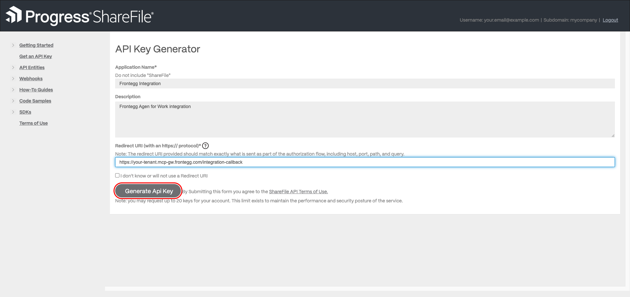This screenshot has height=297, width=630.
Task: Open the ShareFile API Terms of Use link
Action: tap(298, 192)
